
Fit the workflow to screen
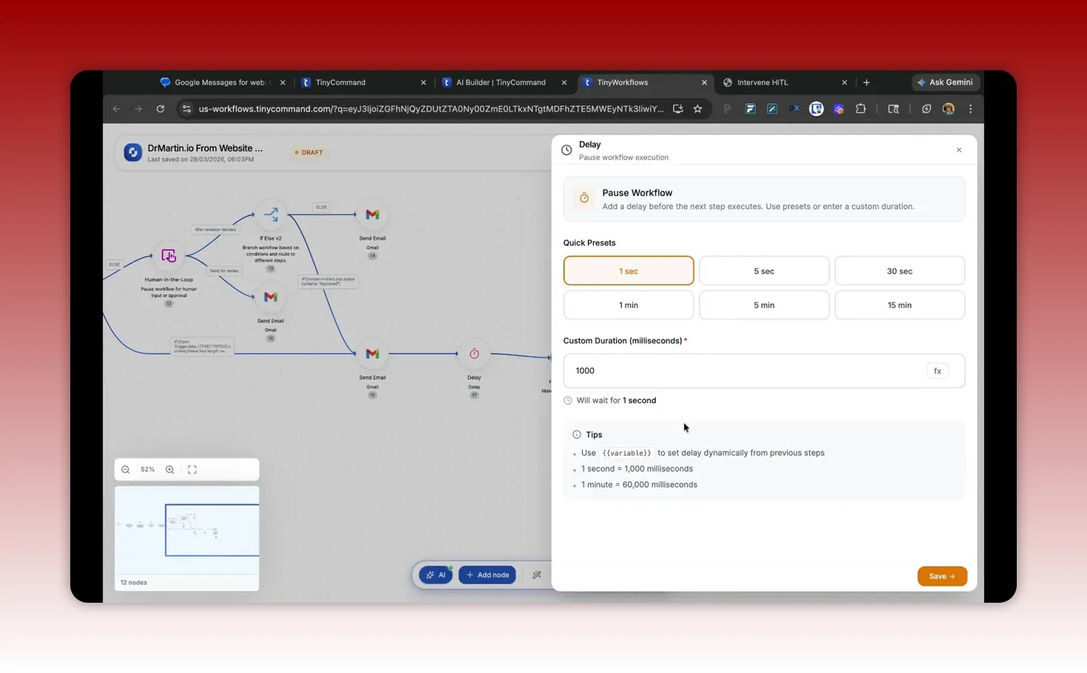tap(192, 470)
